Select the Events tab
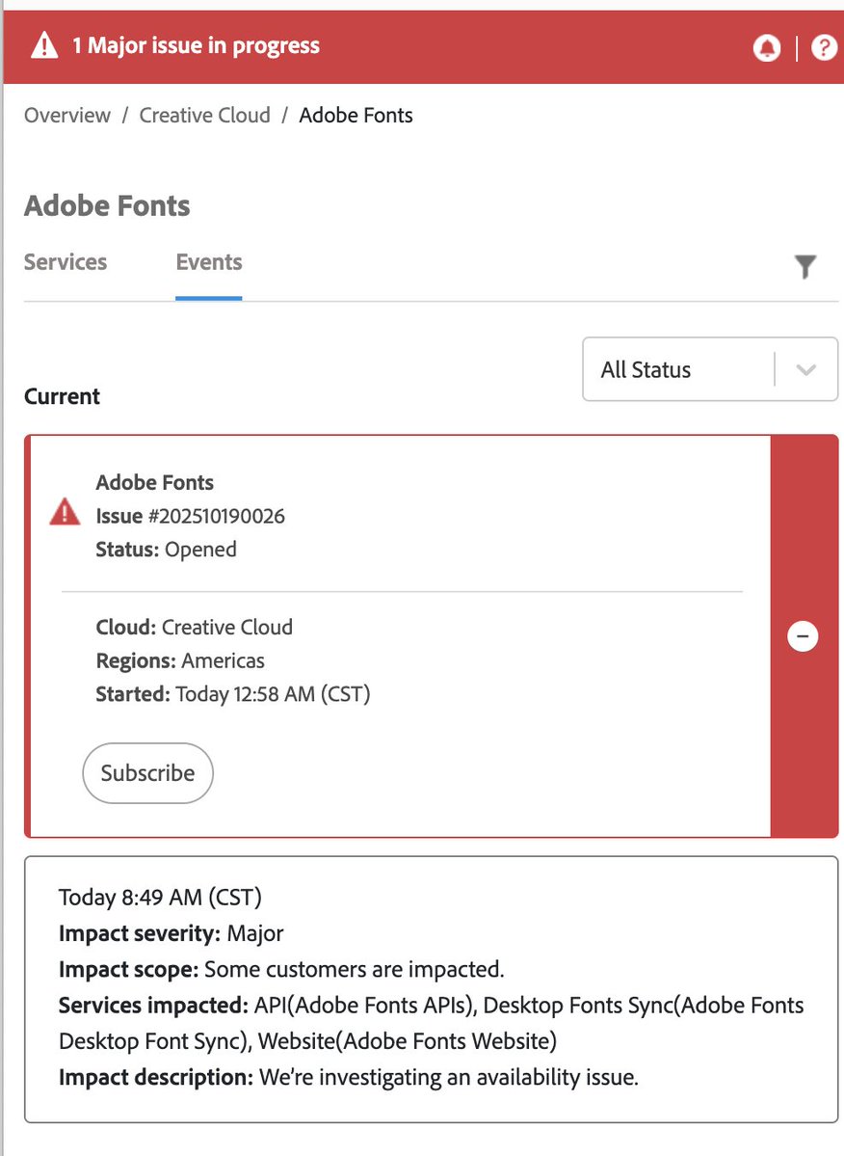The width and height of the screenshot is (844, 1156). (208, 261)
